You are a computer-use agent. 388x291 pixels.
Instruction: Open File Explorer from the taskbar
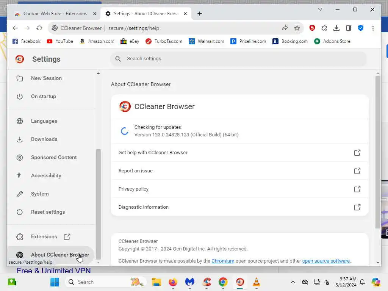click(x=156, y=282)
